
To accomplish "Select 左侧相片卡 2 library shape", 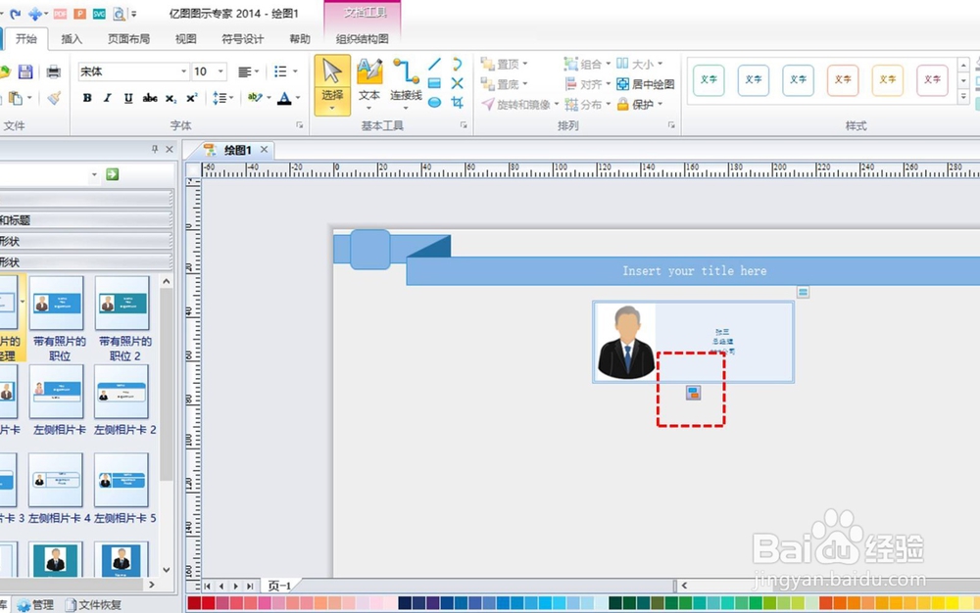I will tap(122, 401).
